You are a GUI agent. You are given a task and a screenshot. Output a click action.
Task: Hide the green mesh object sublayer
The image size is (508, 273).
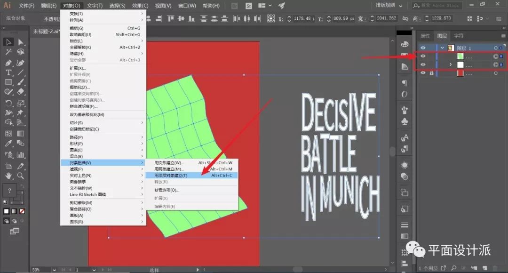coord(423,56)
